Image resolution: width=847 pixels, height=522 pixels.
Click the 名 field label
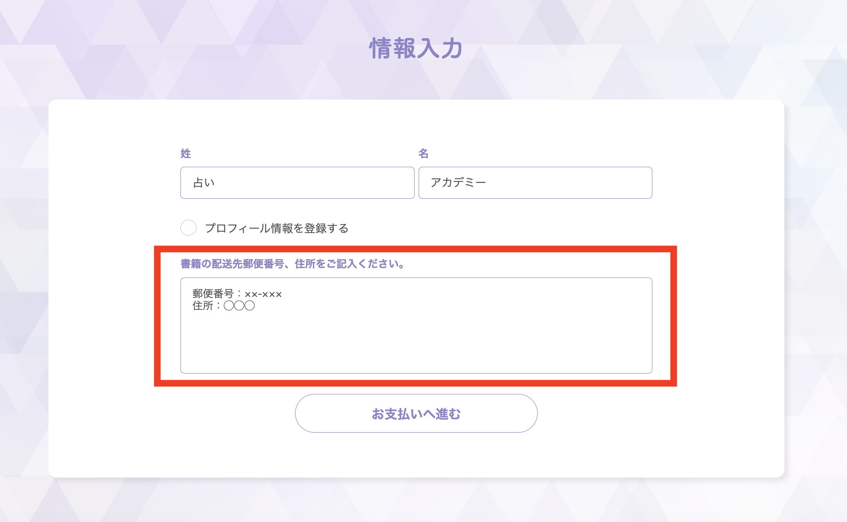[x=423, y=154]
